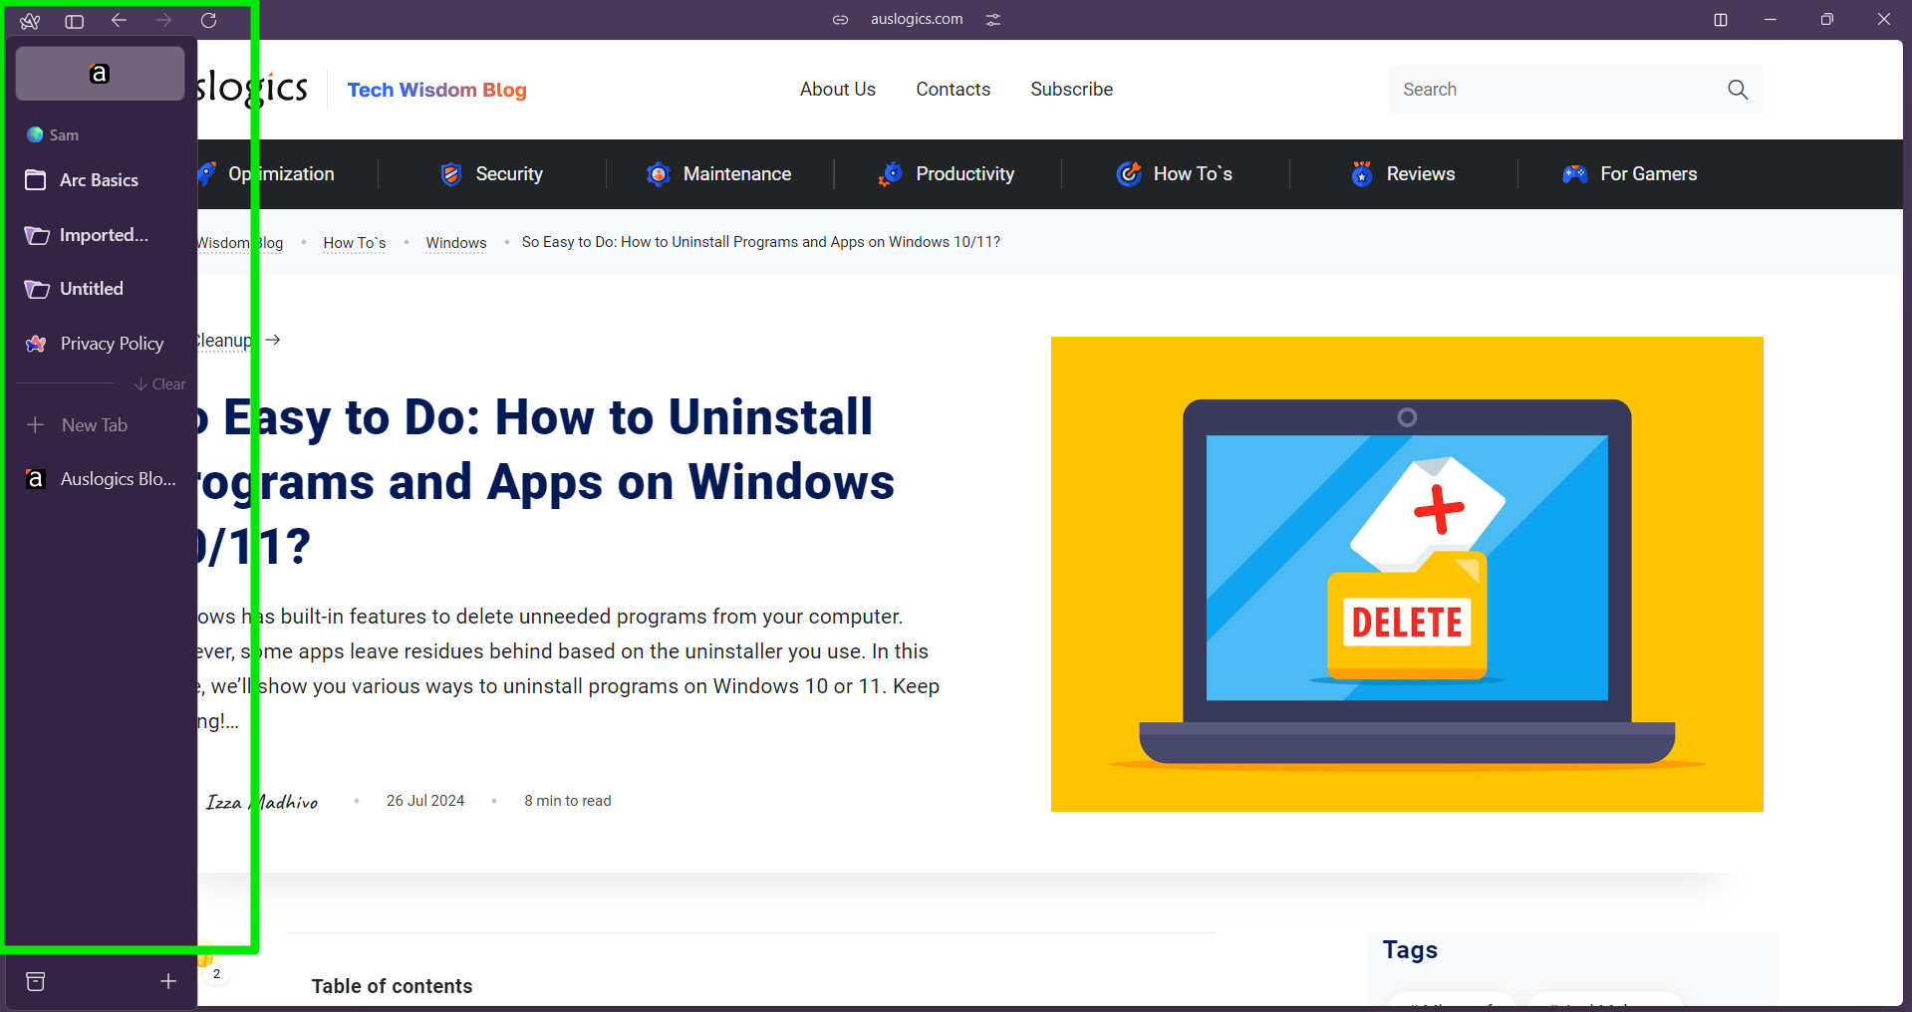Click the Reviews medal icon
This screenshot has width=1912, height=1012.
(x=1362, y=174)
